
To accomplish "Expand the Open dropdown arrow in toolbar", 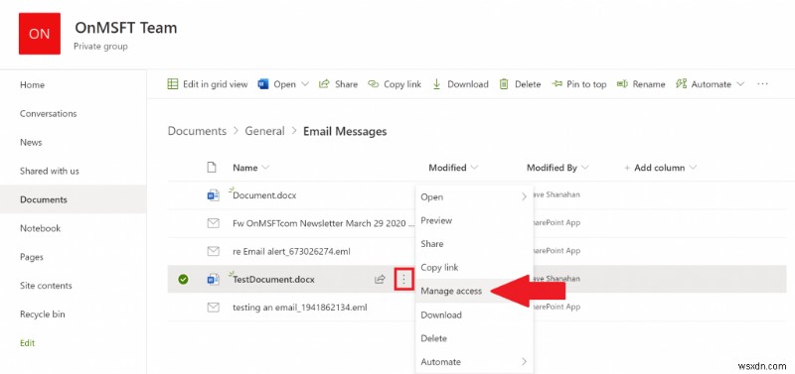I will click(305, 84).
